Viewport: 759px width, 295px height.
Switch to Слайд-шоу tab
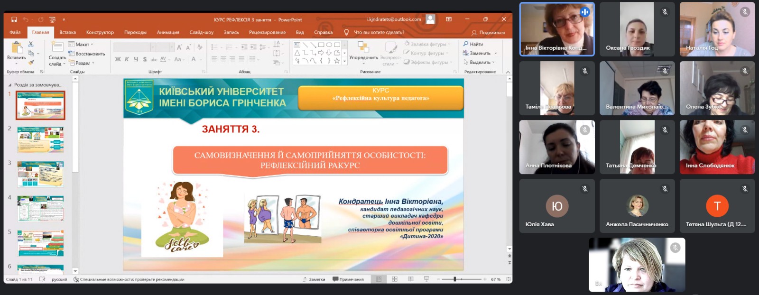(202, 32)
